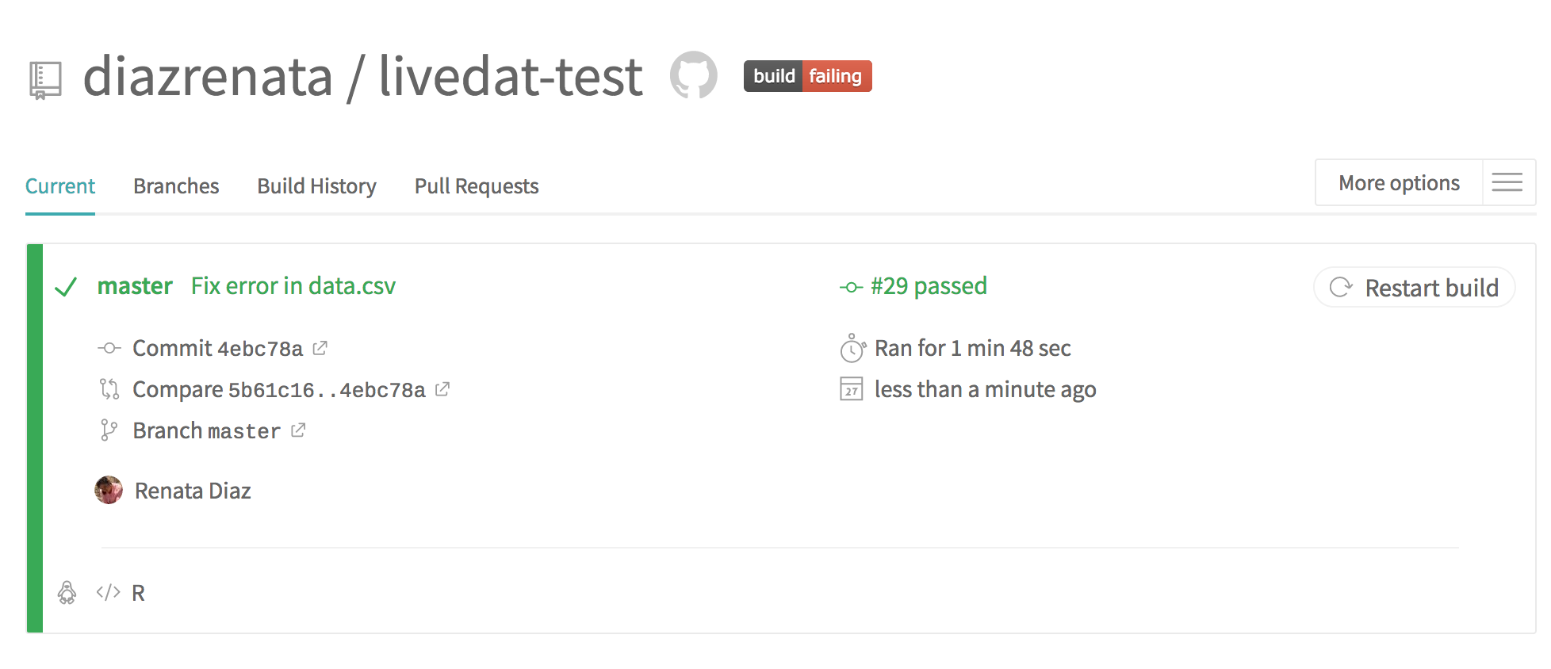Image resolution: width=1551 pixels, height=669 pixels.
Task: Open the external link icon after Commit 4ebc78a
Action: coord(320,348)
